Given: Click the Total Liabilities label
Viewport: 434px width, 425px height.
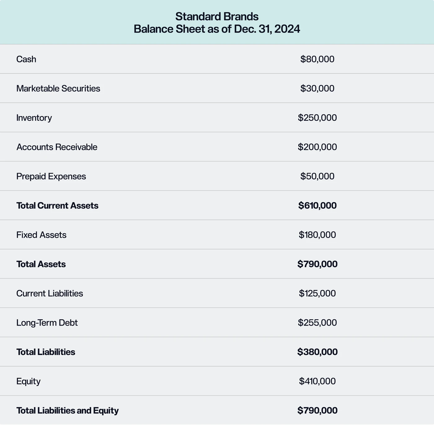Looking at the screenshot, I should tap(46, 352).
